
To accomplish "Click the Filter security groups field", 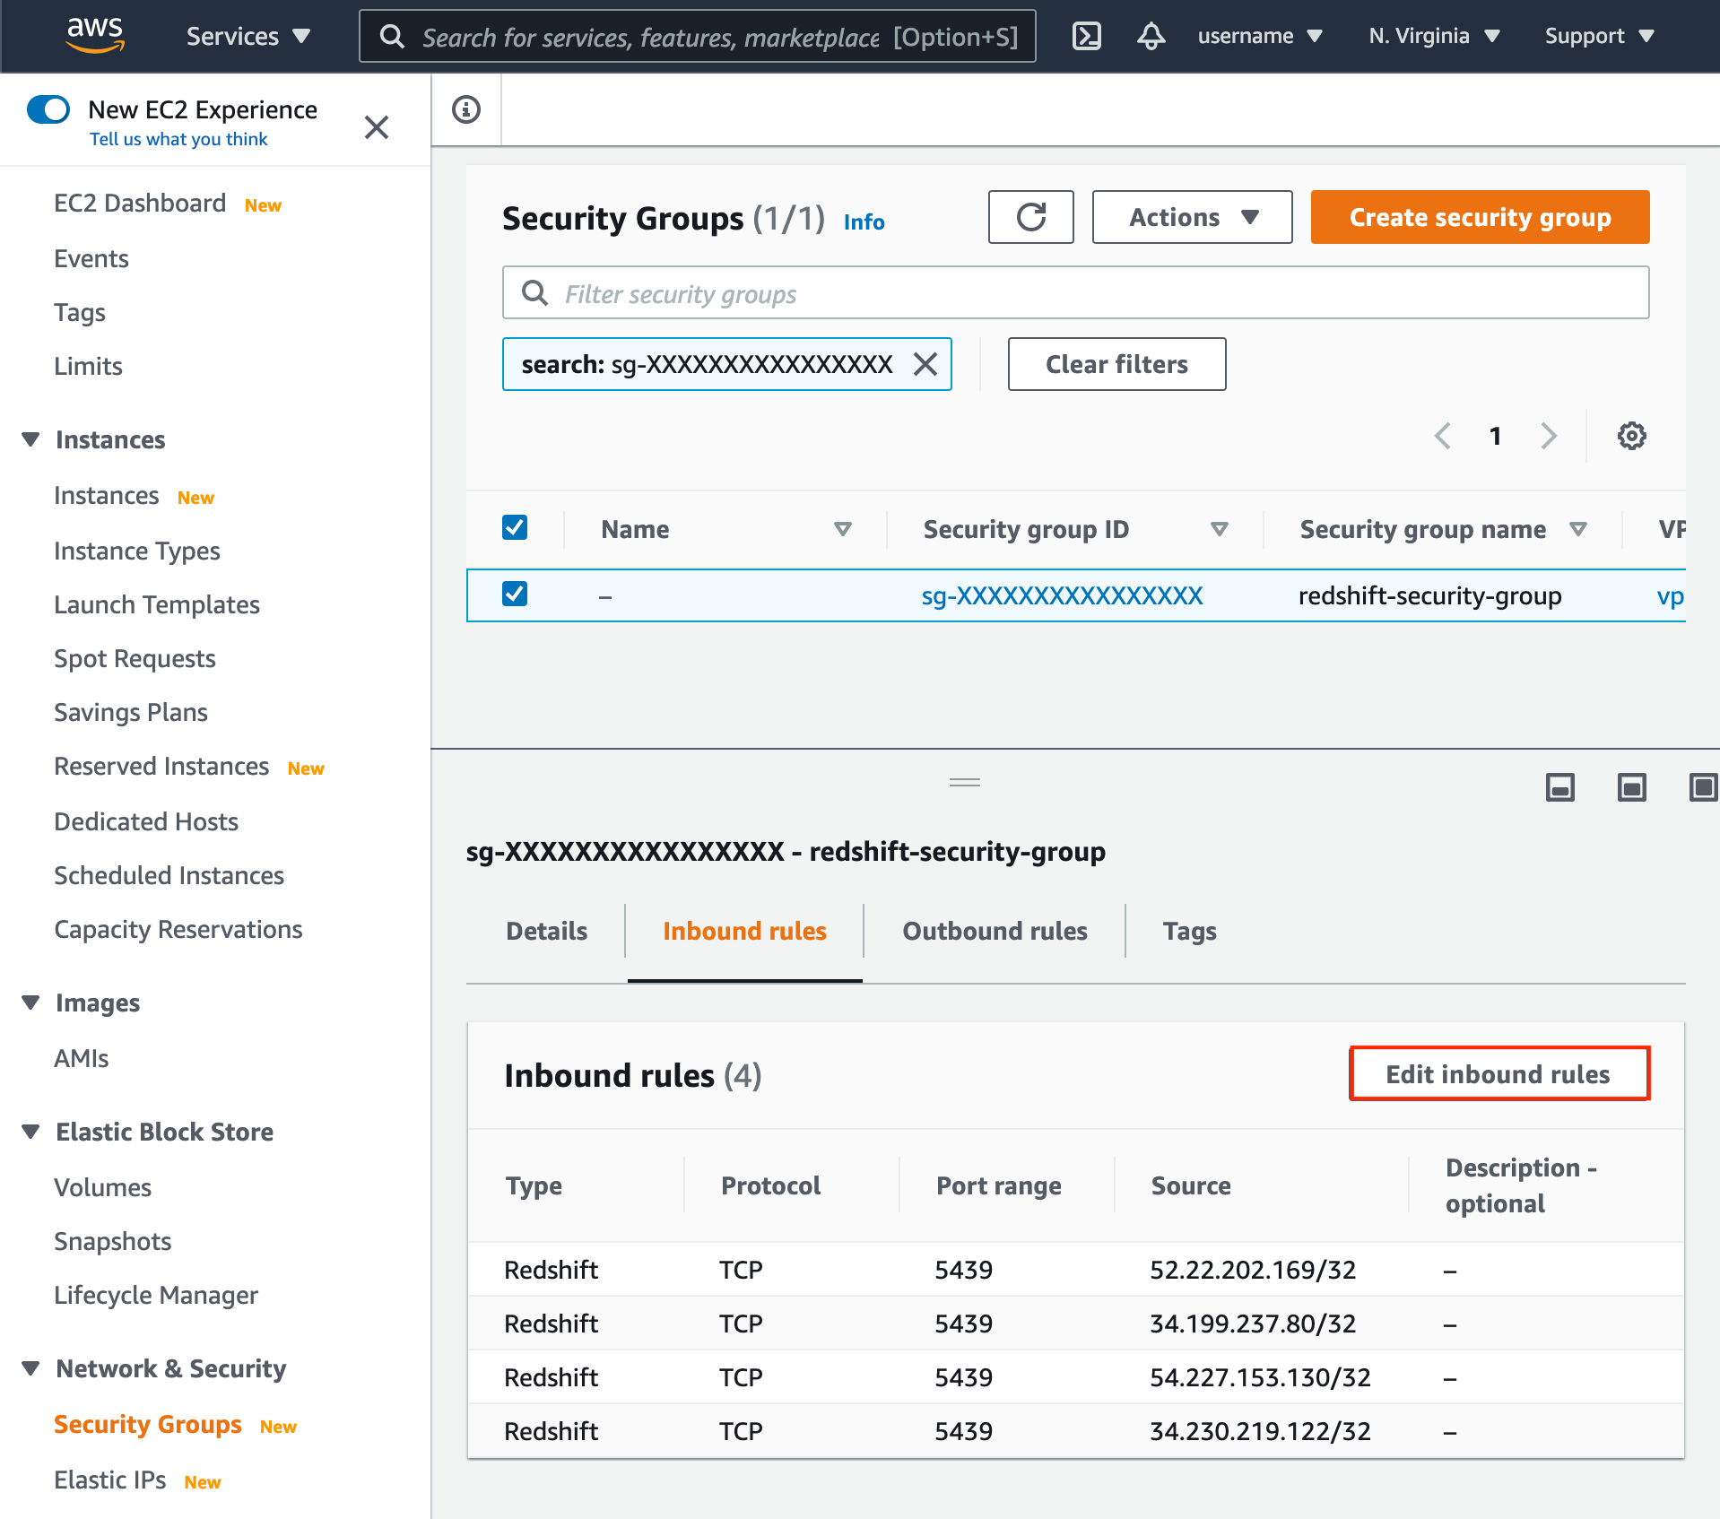I will point(1075,293).
